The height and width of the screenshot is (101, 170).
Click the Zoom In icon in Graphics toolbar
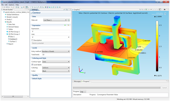coord(140,9)
